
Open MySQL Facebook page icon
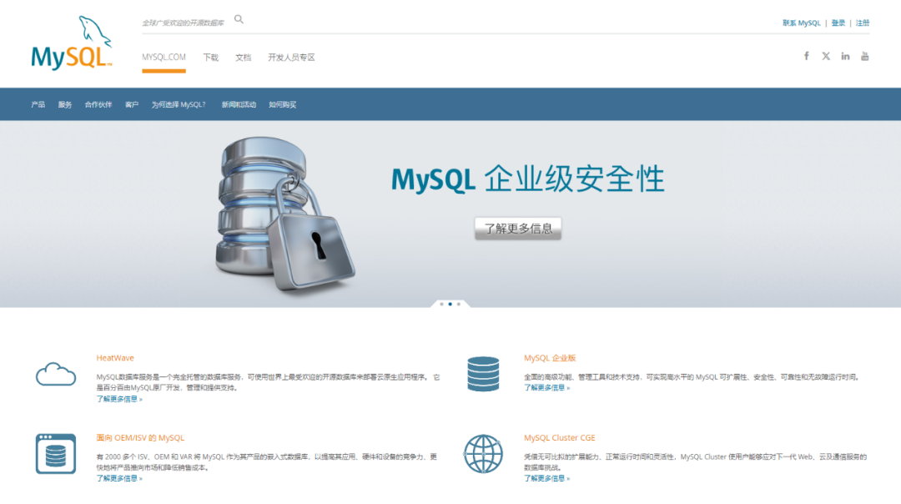(806, 56)
